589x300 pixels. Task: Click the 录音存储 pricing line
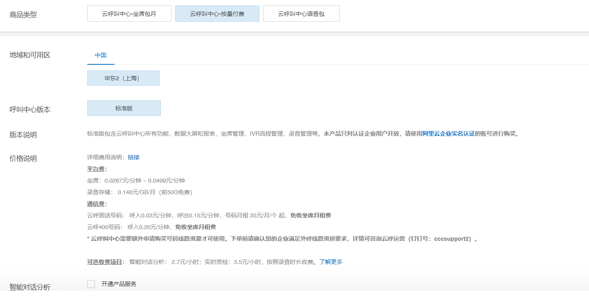coord(140,192)
